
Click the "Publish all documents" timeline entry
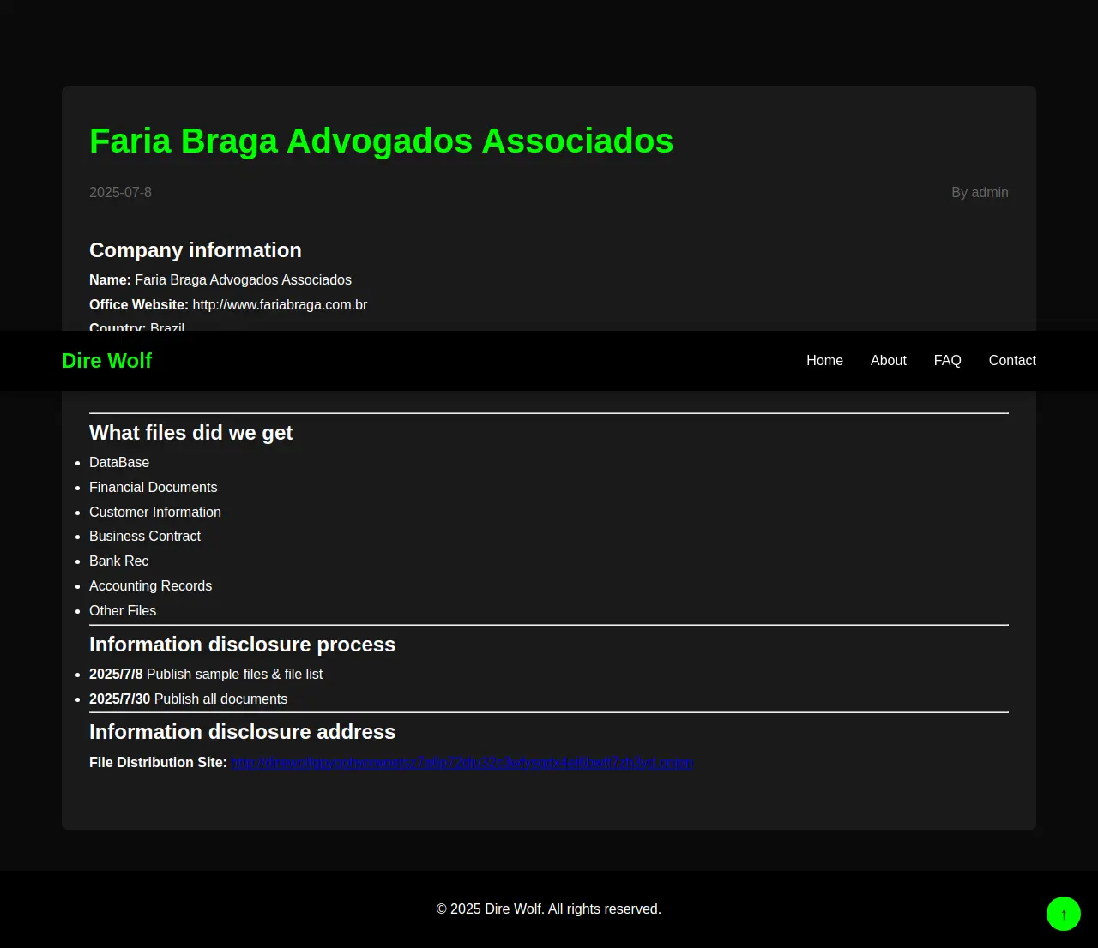pyautogui.click(x=220, y=699)
